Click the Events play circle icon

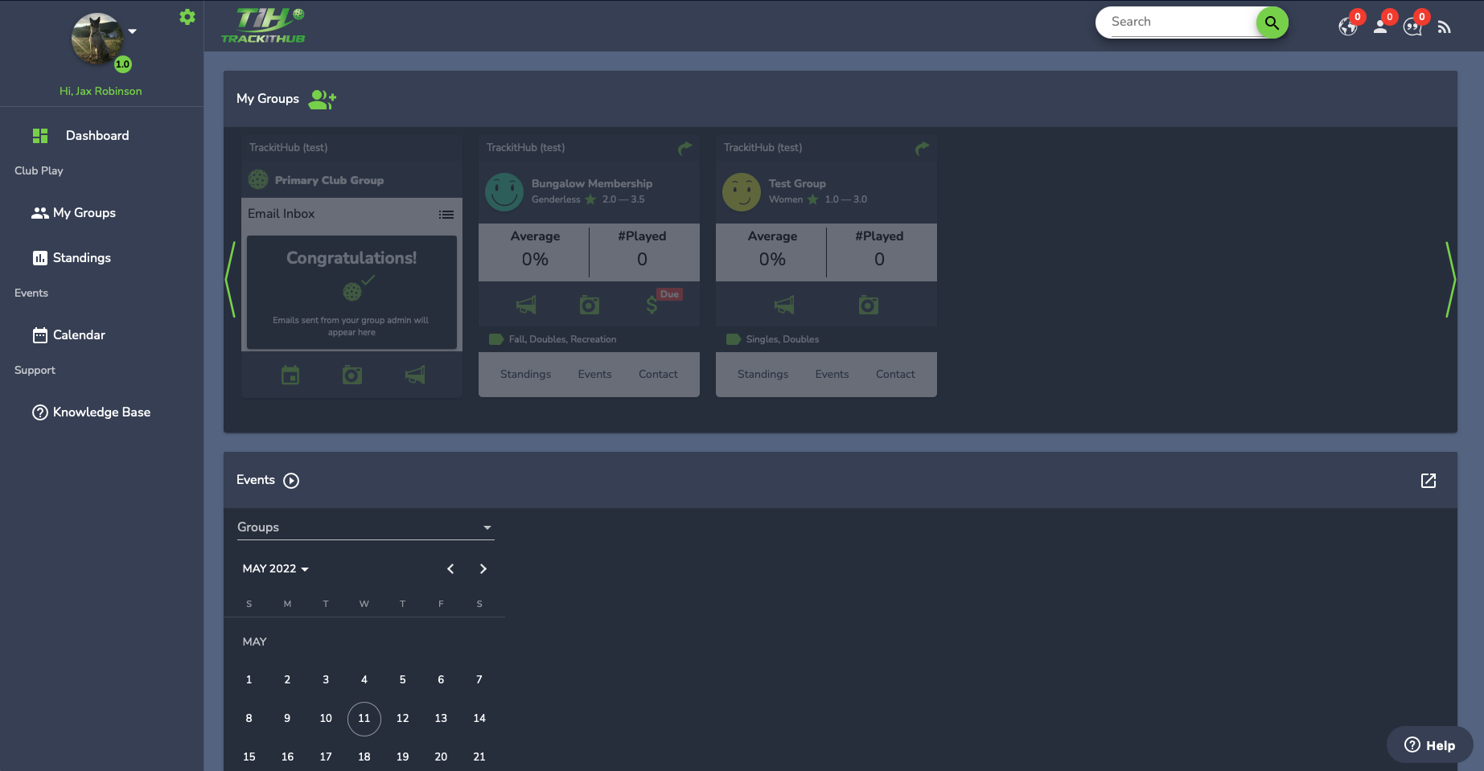click(x=292, y=481)
